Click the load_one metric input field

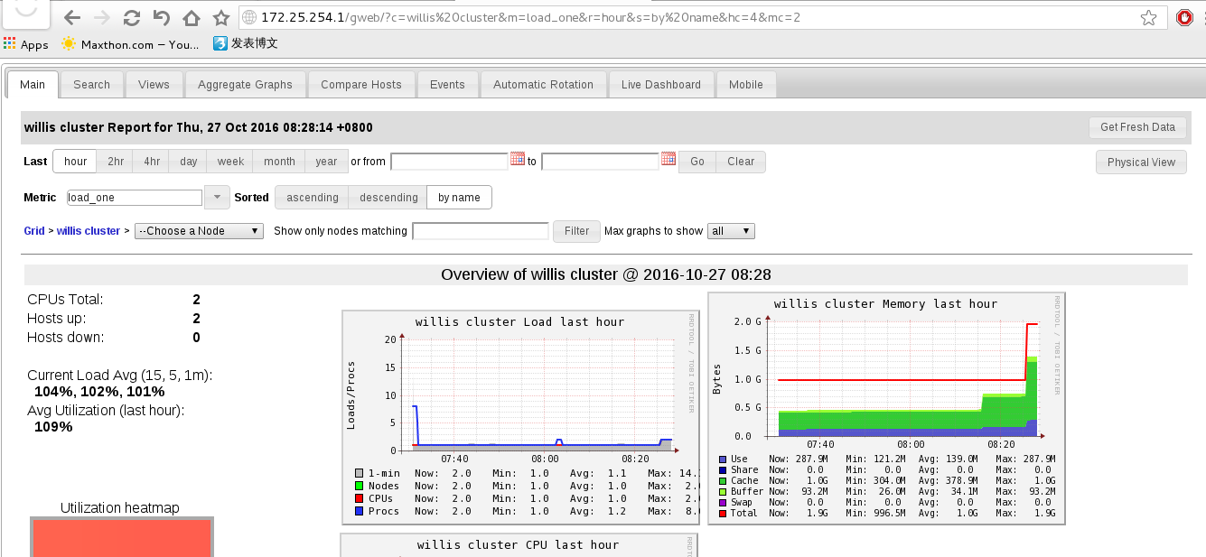pos(135,198)
